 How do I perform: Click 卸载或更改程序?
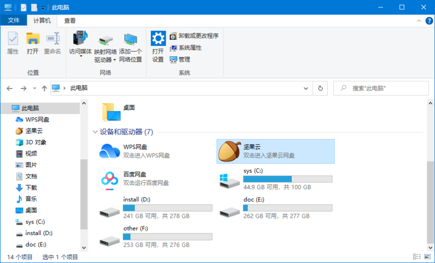click(x=194, y=36)
